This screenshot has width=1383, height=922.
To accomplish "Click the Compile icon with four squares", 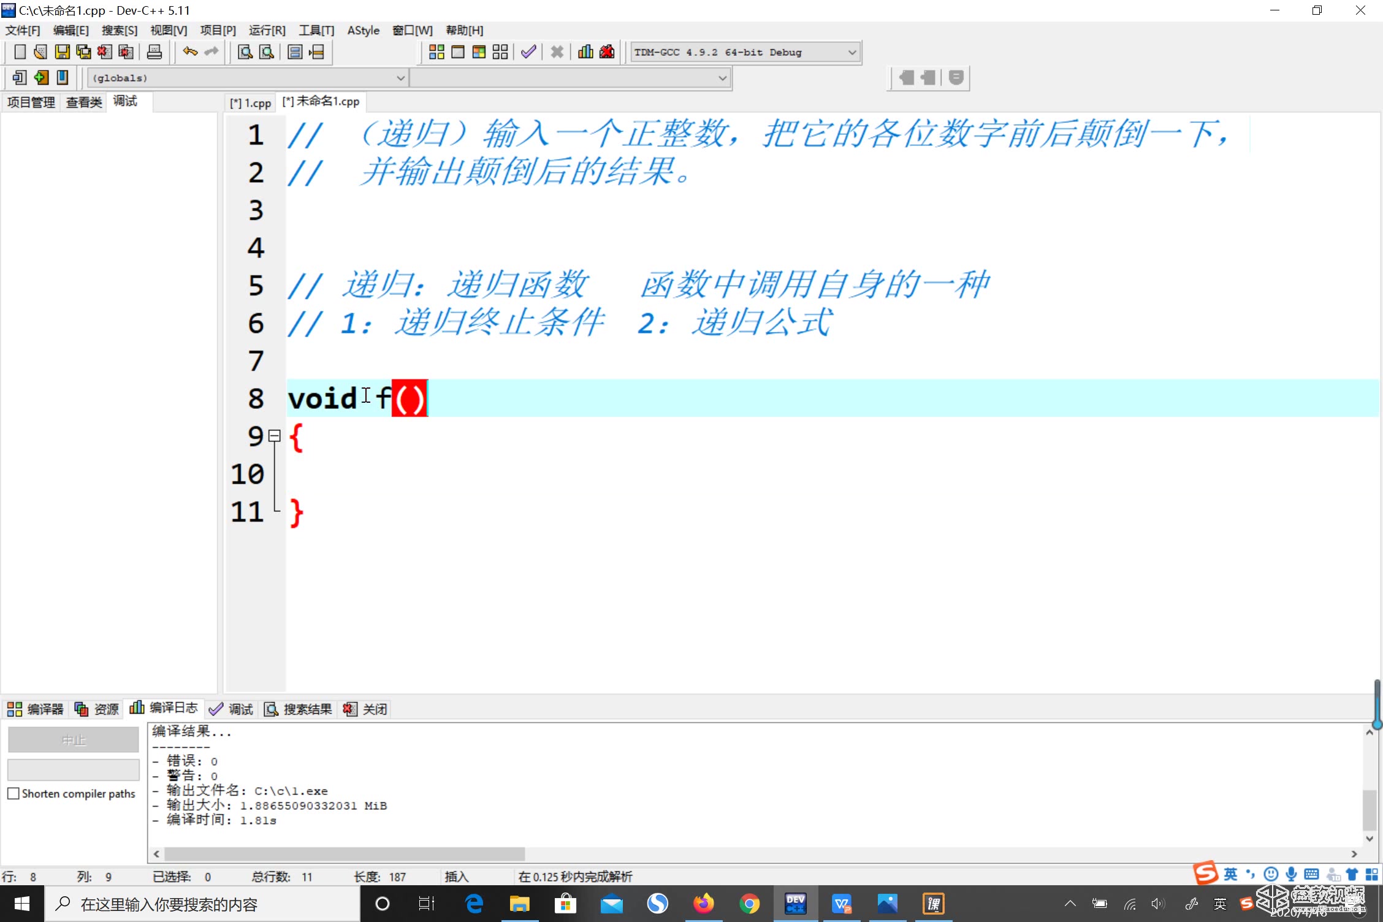I will point(436,52).
